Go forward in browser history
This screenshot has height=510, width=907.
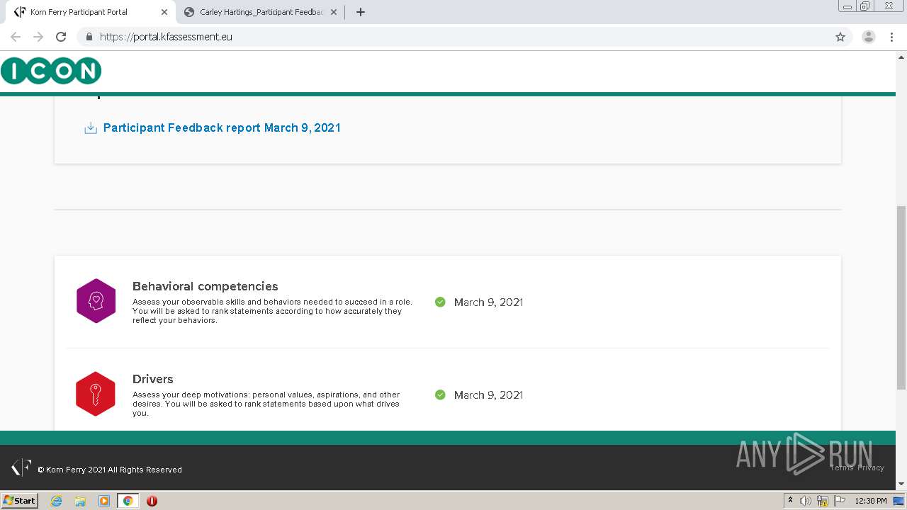pos(38,37)
